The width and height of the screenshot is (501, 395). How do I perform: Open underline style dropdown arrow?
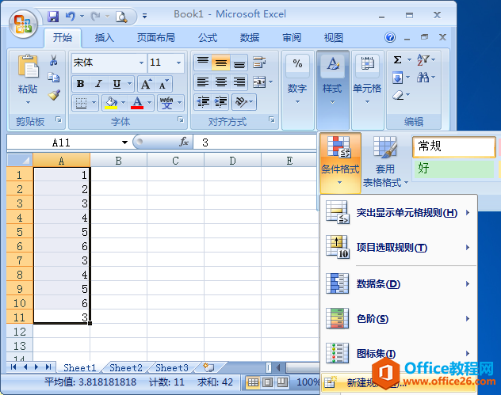129,84
